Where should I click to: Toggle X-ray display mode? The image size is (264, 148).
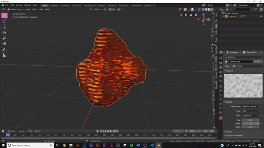[x=199, y=9]
